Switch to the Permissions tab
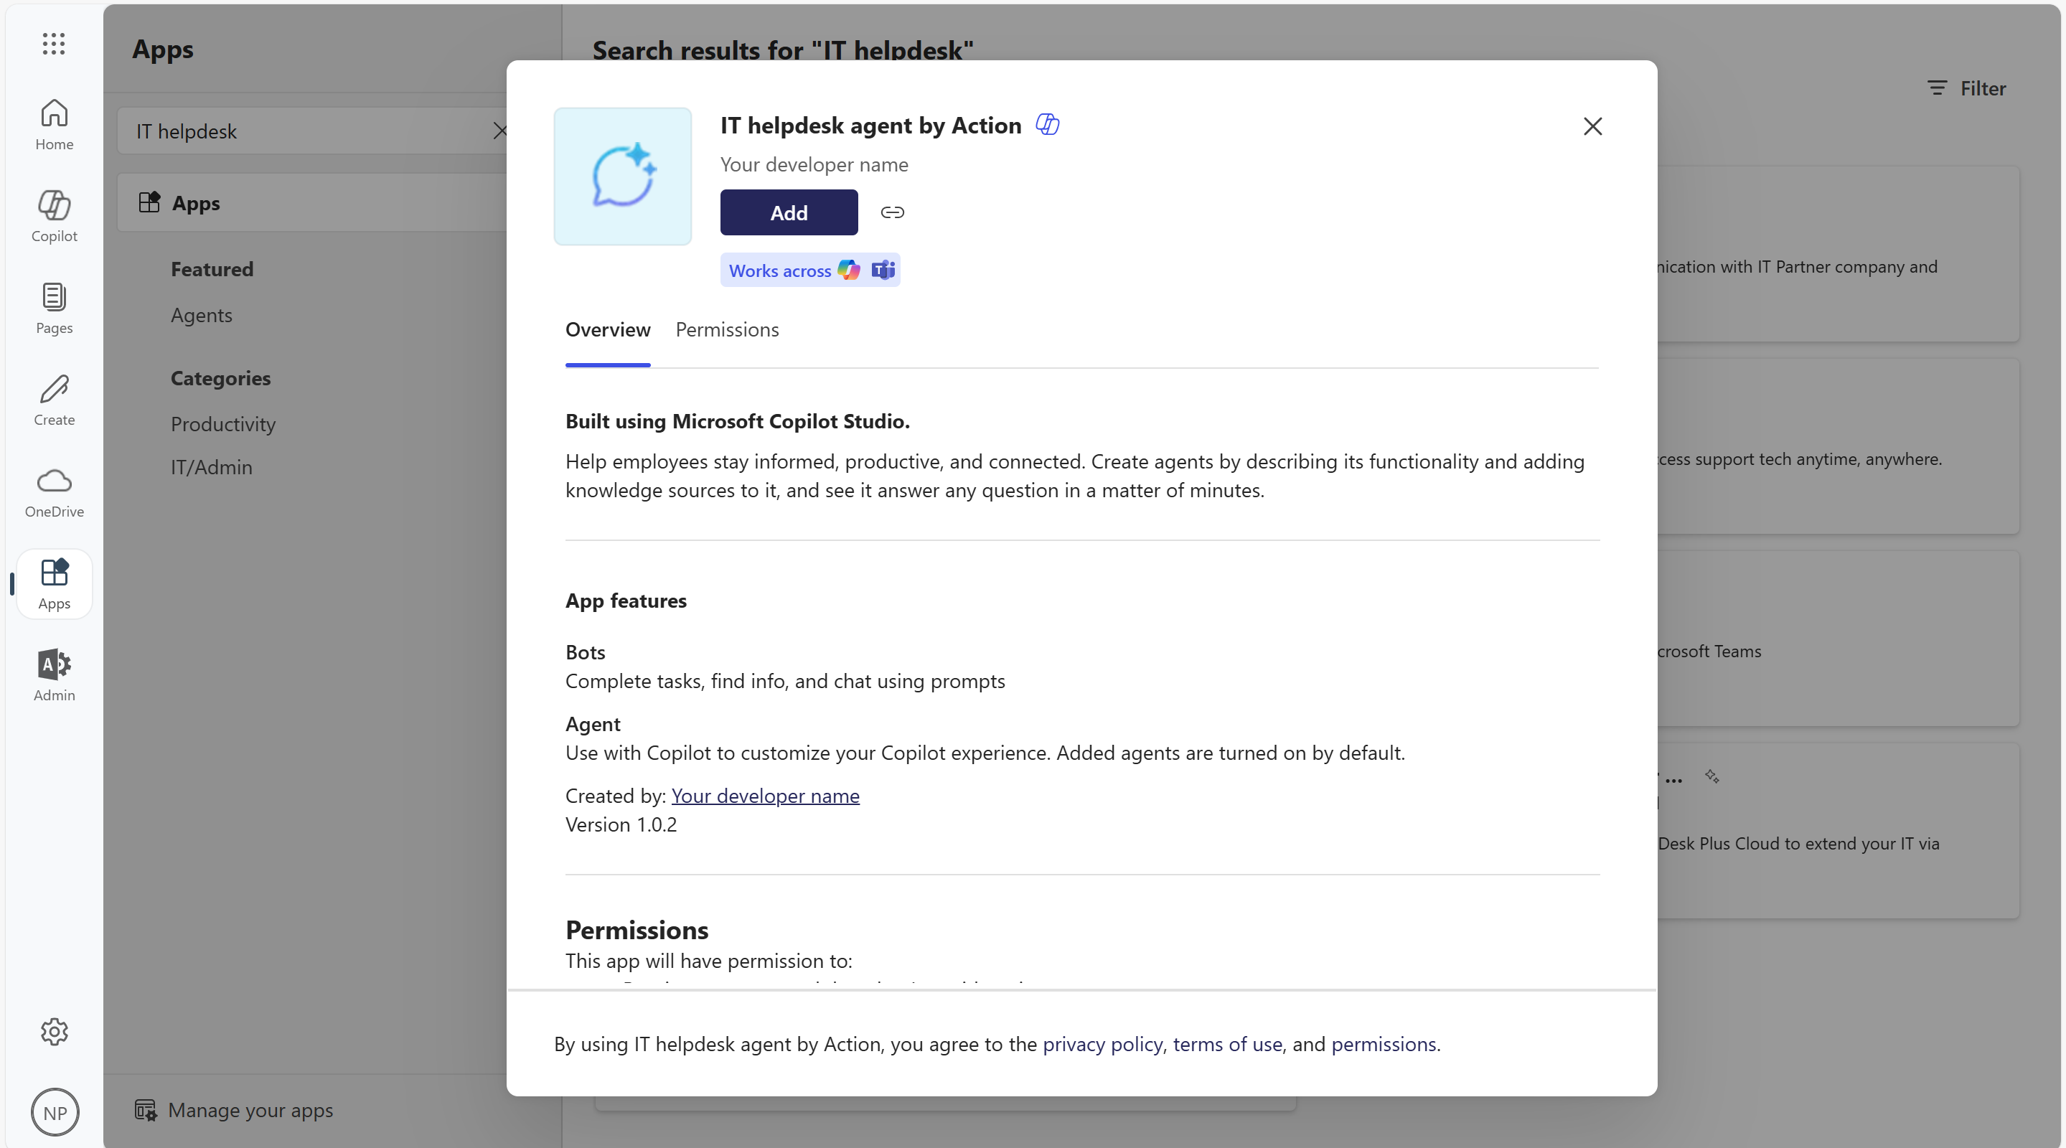The width and height of the screenshot is (2066, 1148). (728, 329)
